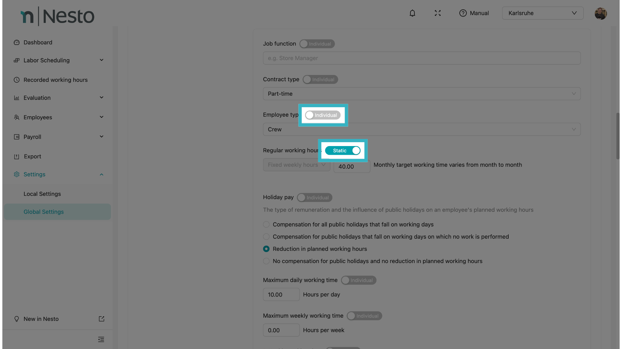622x349 pixels.
Task: Click the Nesto logo
Action: click(x=57, y=16)
